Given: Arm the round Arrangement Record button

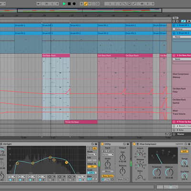Looking at the screenshot, I should click(74, 4).
